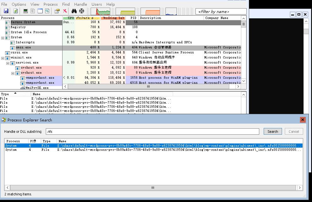
Task: Sort by Working Set column header
Action: click(113, 18)
